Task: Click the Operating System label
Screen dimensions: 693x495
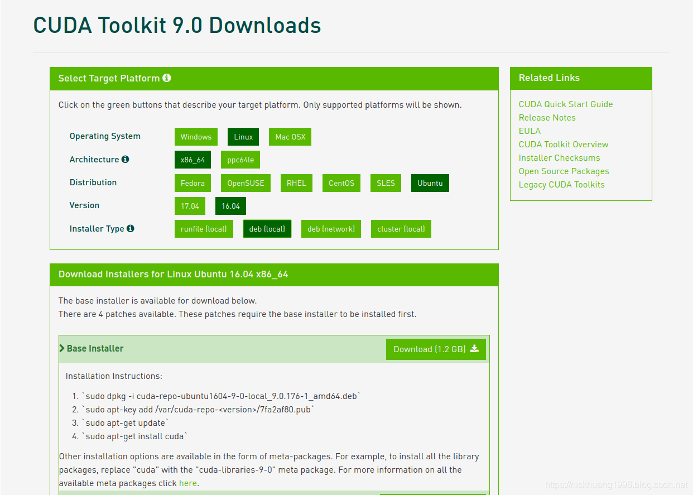Action: (105, 136)
